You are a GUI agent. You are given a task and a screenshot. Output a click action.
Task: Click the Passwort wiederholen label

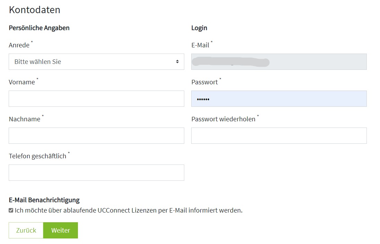[223, 119]
